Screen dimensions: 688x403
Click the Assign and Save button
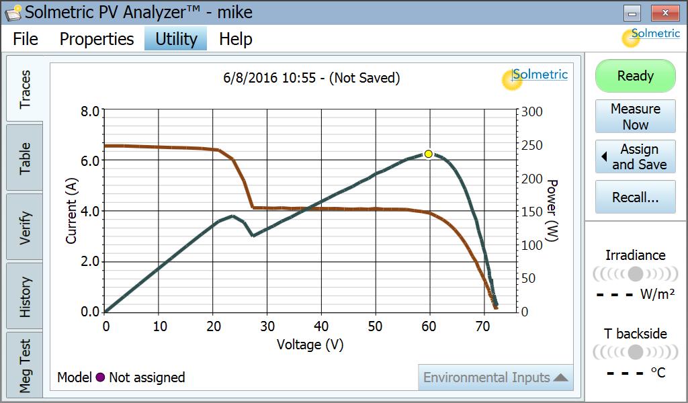(636, 156)
